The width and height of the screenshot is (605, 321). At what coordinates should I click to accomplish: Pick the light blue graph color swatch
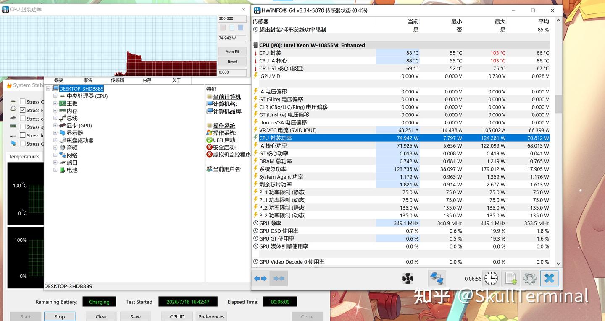pyautogui.click(x=232, y=27)
